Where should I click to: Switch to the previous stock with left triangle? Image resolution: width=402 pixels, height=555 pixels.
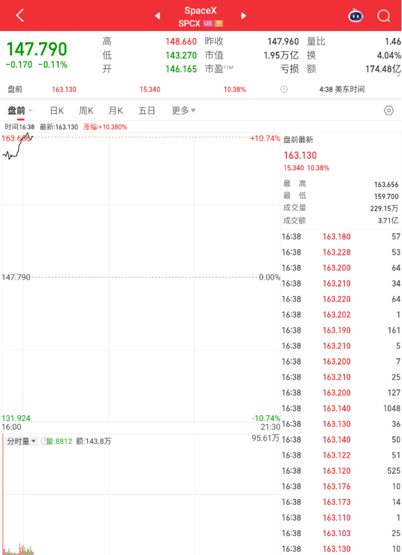click(158, 16)
